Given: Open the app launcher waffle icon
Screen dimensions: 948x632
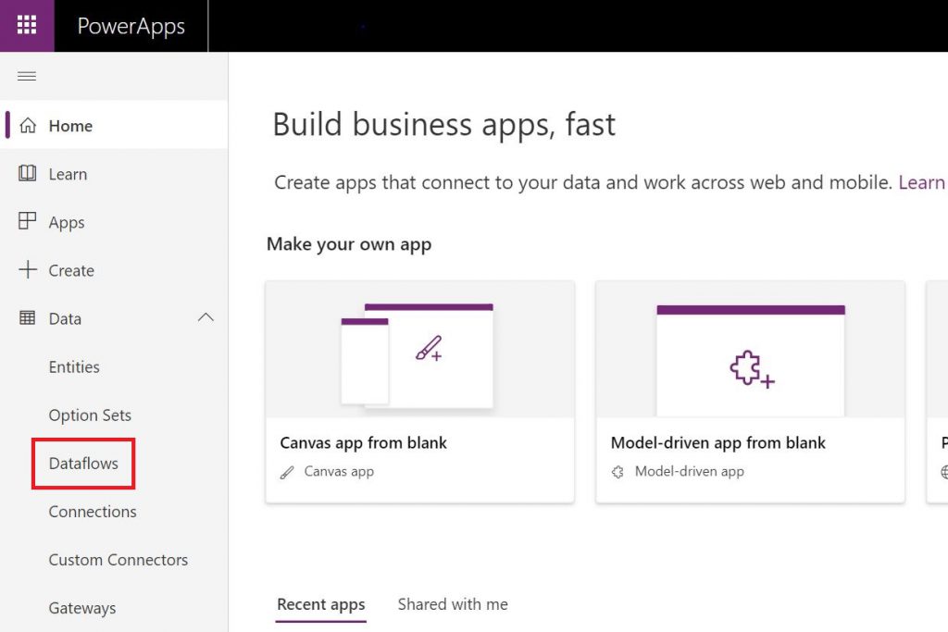Looking at the screenshot, I should click(x=27, y=25).
